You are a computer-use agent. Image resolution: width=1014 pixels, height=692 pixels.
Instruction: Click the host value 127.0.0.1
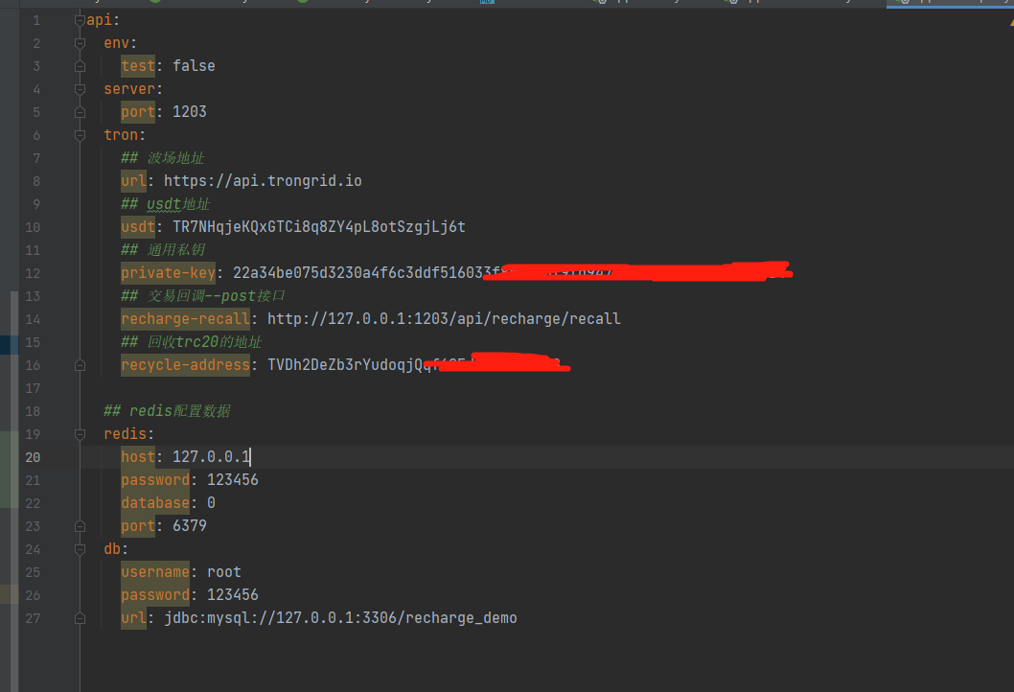pyautogui.click(x=212, y=457)
